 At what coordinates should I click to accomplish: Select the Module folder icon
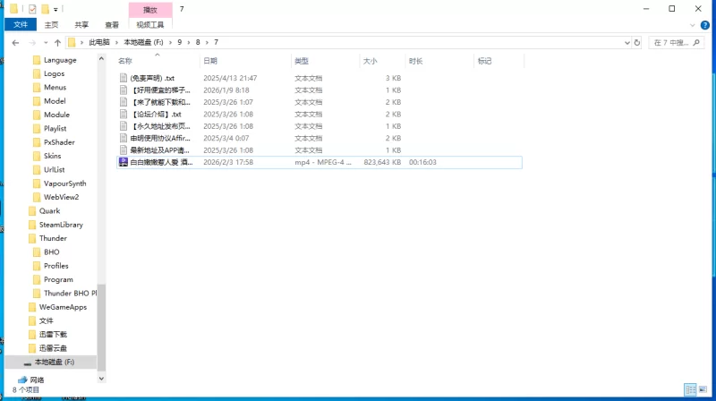(x=37, y=115)
